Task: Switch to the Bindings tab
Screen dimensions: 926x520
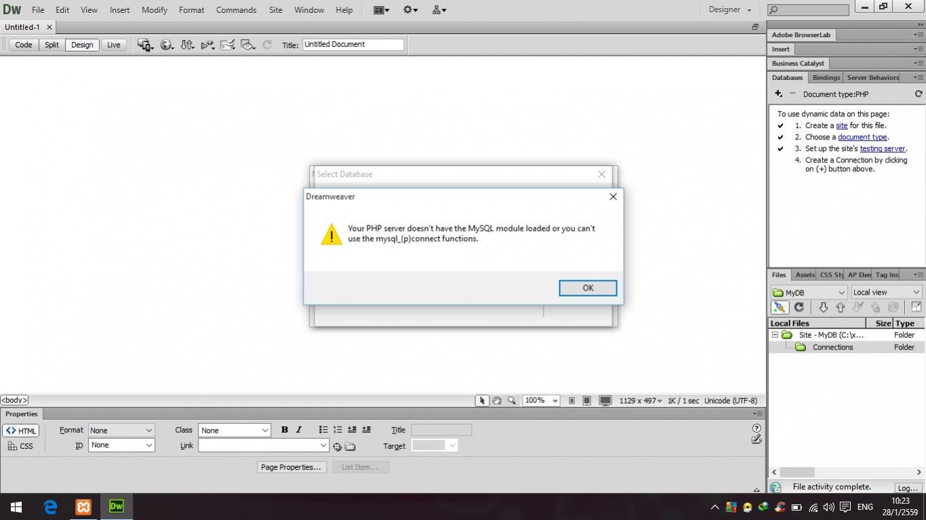Action: (826, 78)
